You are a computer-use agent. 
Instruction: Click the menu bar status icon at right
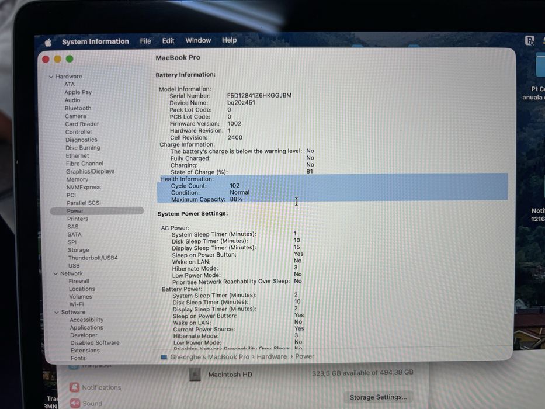529,41
